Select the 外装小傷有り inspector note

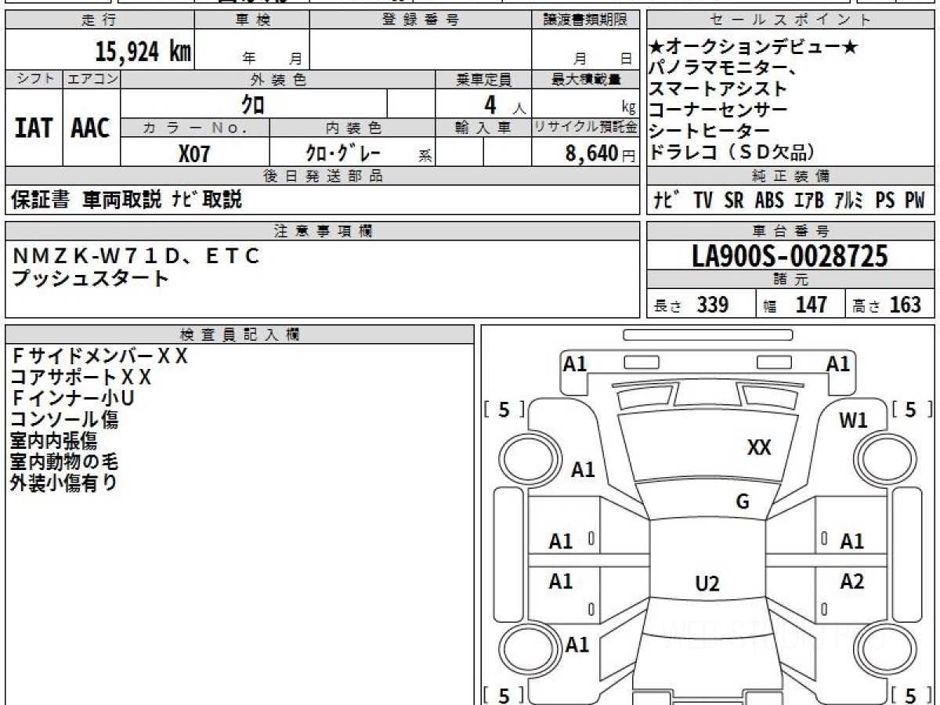[64, 483]
